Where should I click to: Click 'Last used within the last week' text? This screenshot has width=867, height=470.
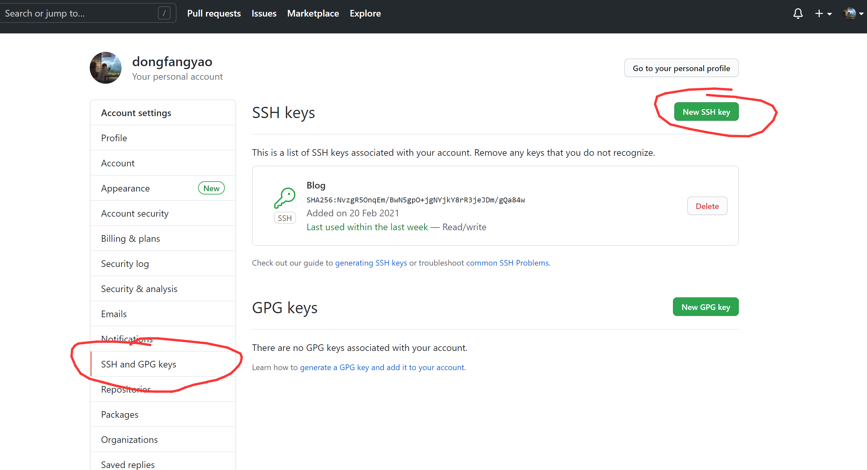pos(367,227)
